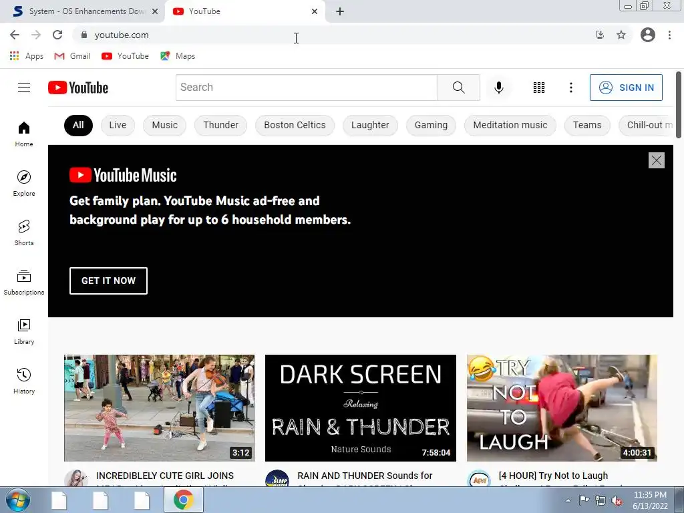This screenshot has height=513, width=684.
Task: Open the YouTube hamburger guide menu
Action: pos(24,88)
